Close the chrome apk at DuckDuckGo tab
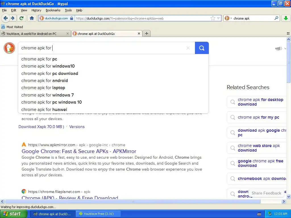 click(139, 33)
